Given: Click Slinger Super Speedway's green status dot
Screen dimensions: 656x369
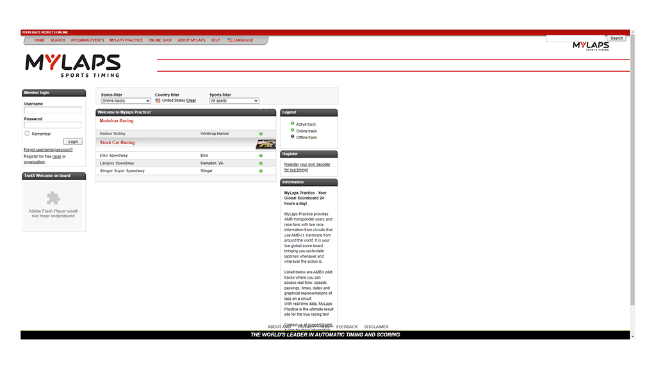Looking at the screenshot, I should (x=261, y=171).
